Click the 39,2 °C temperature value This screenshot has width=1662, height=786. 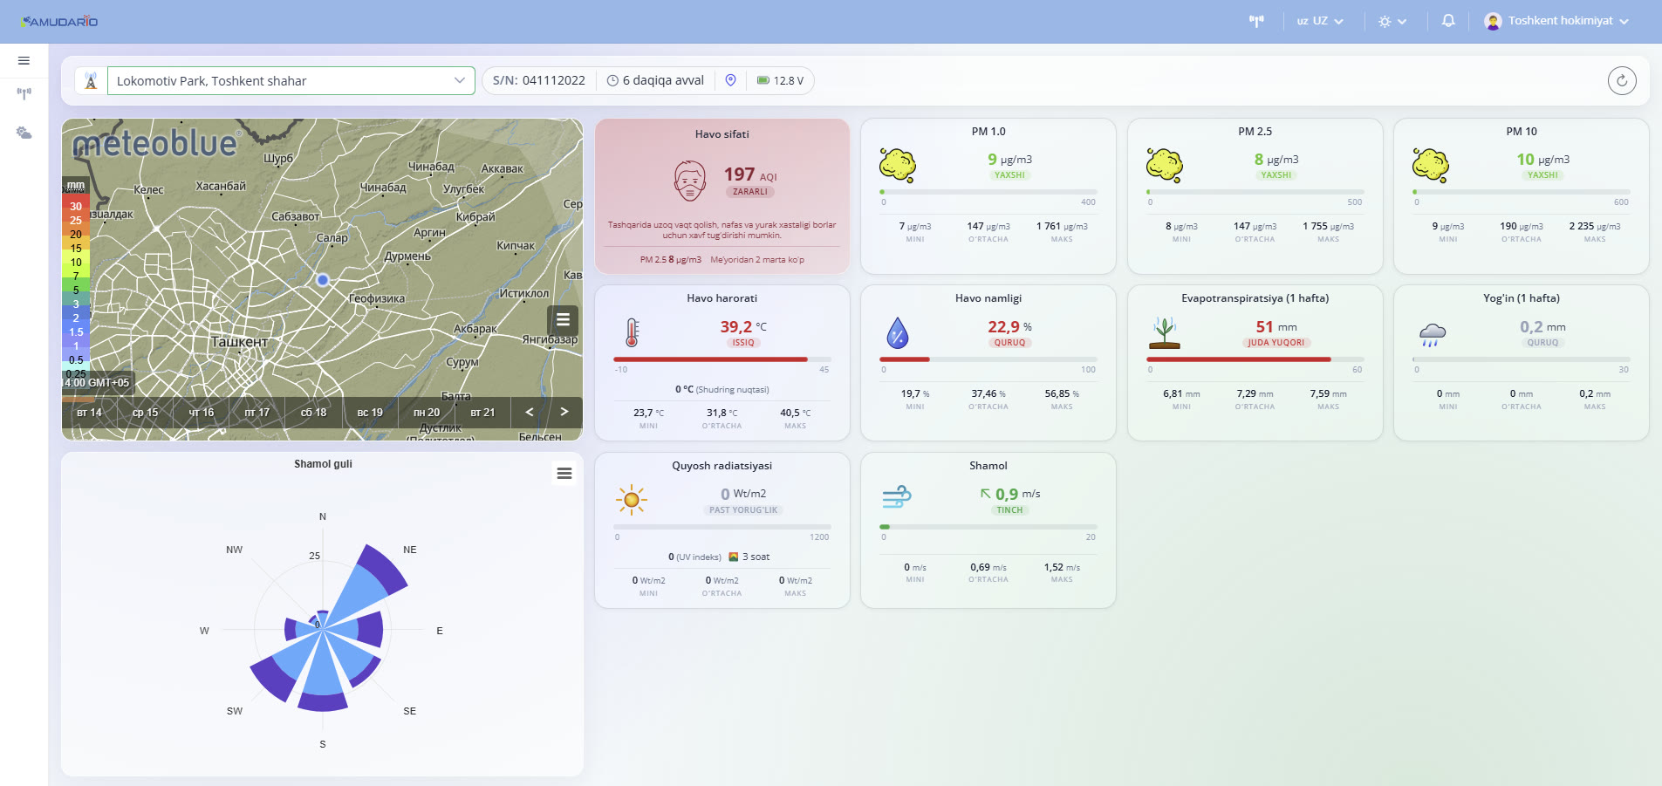[x=743, y=327]
